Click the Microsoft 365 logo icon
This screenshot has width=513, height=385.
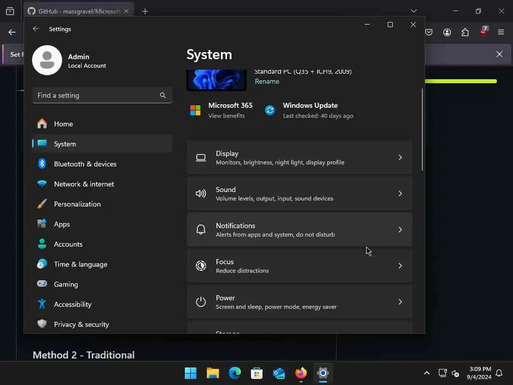pos(195,110)
